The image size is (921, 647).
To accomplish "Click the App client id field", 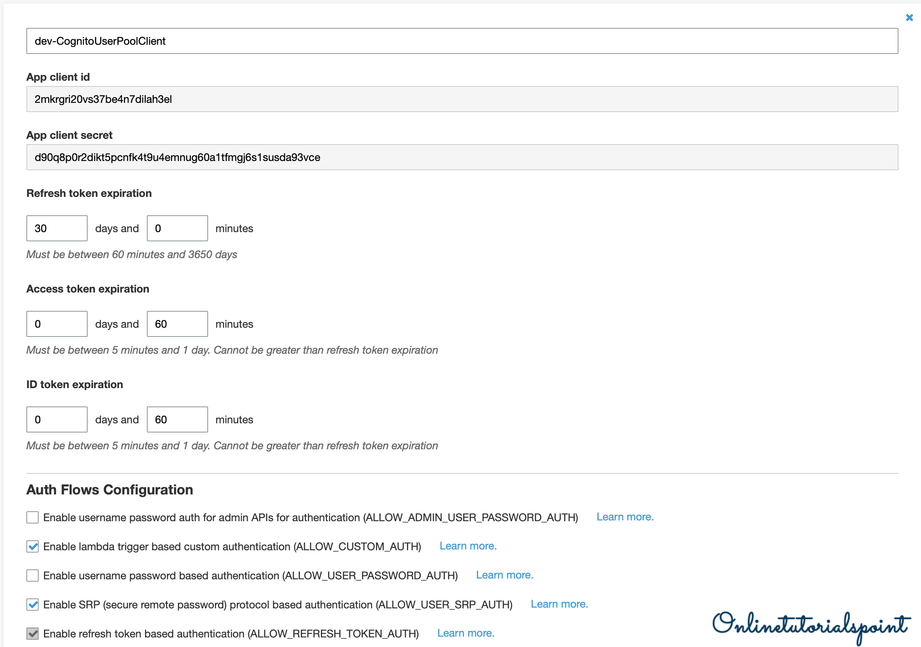I will coord(462,99).
